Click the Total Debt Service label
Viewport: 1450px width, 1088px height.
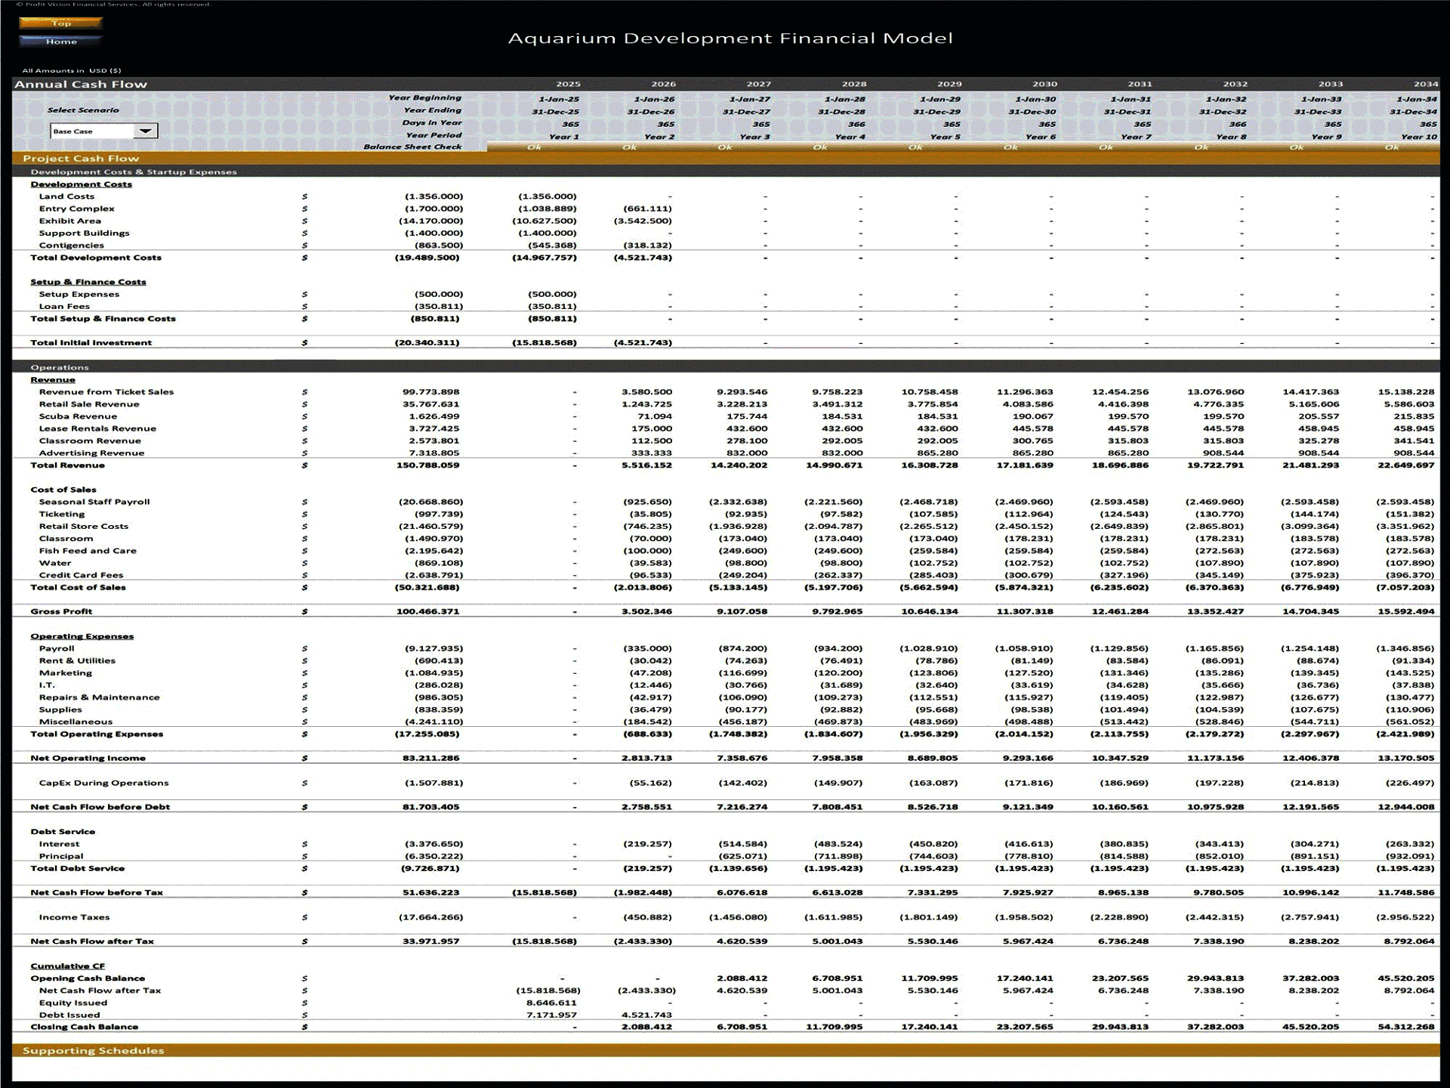coord(77,868)
